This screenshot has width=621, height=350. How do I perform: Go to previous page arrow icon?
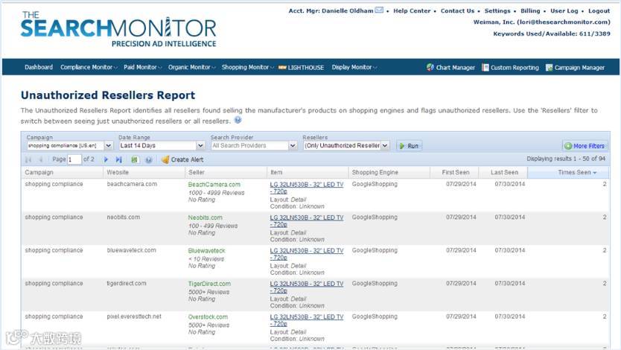[41, 159]
